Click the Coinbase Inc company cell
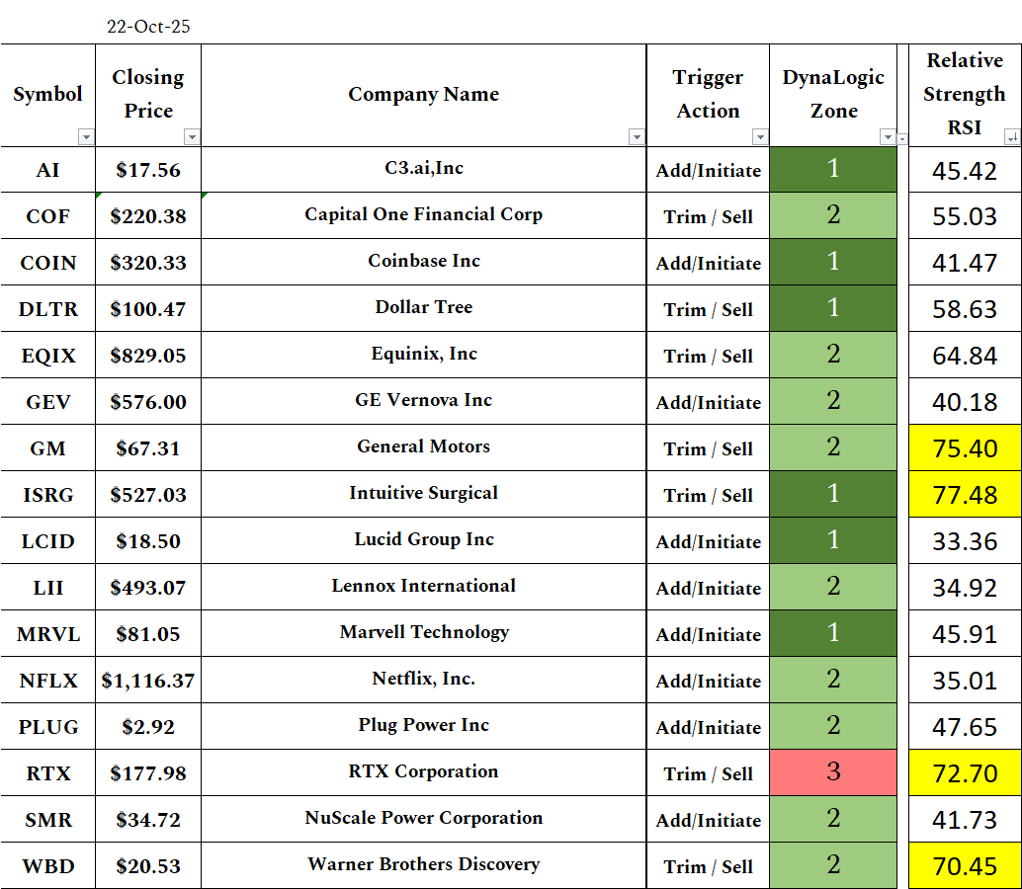The height and width of the screenshot is (889, 1022). click(424, 261)
